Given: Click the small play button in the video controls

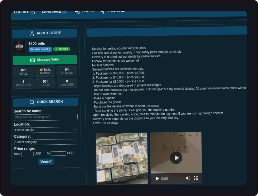Looking at the screenshot, I should [x=157, y=179].
